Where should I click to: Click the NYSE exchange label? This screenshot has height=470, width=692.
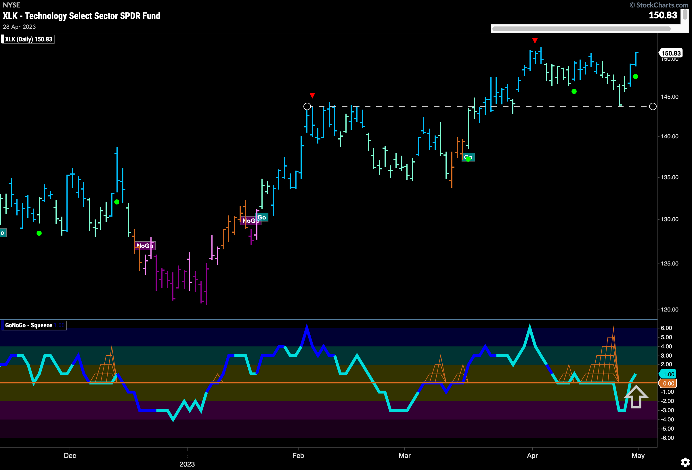11,5
